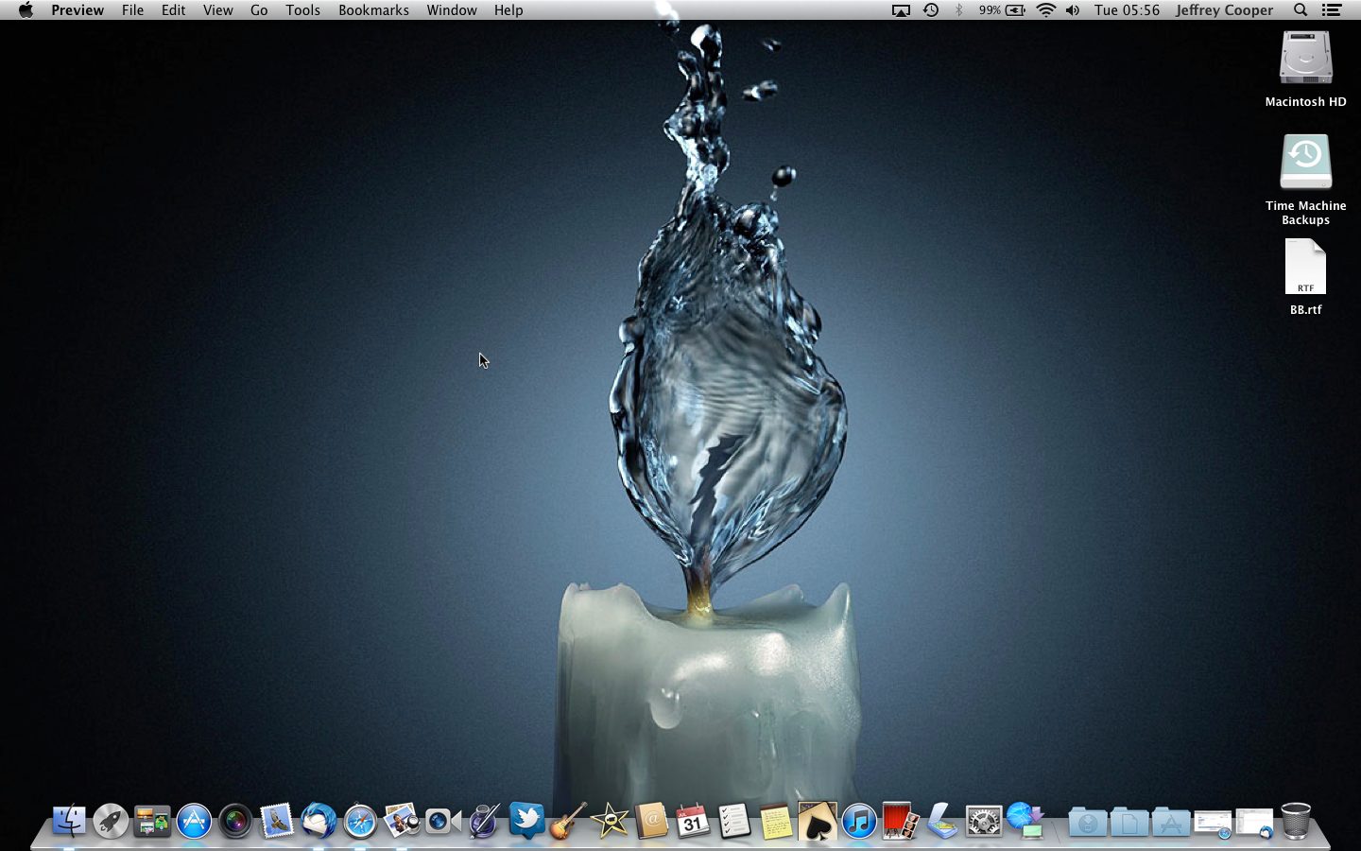The width and height of the screenshot is (1361, 851).
Task: Open Applications folder stack in Dock
Action: pos(1171,822)
